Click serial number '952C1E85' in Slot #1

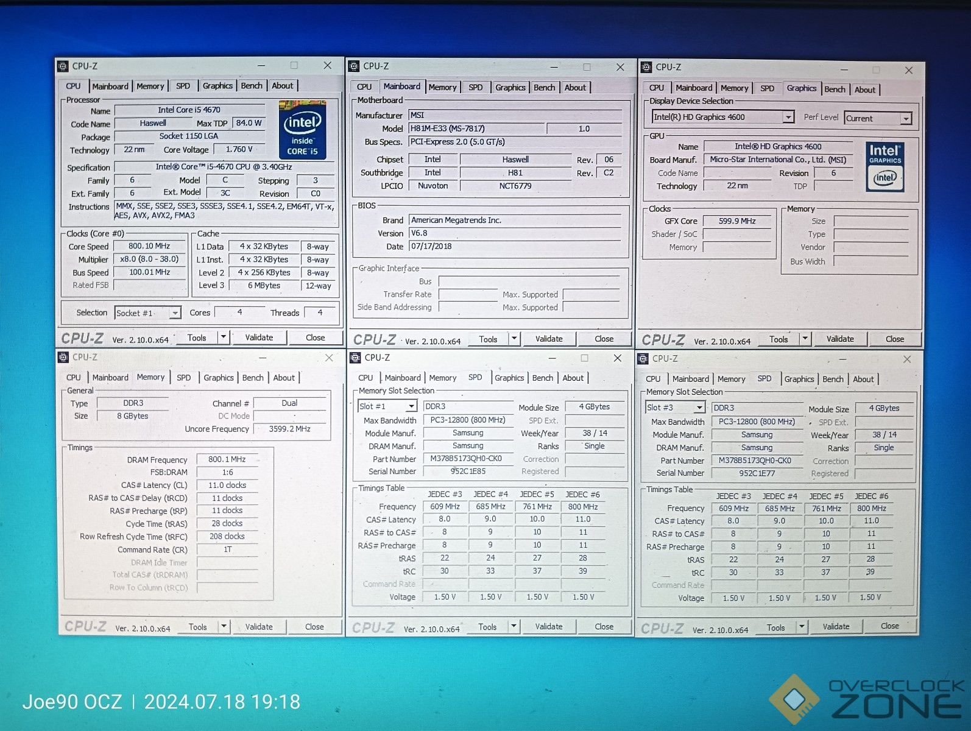click(468, 471)
